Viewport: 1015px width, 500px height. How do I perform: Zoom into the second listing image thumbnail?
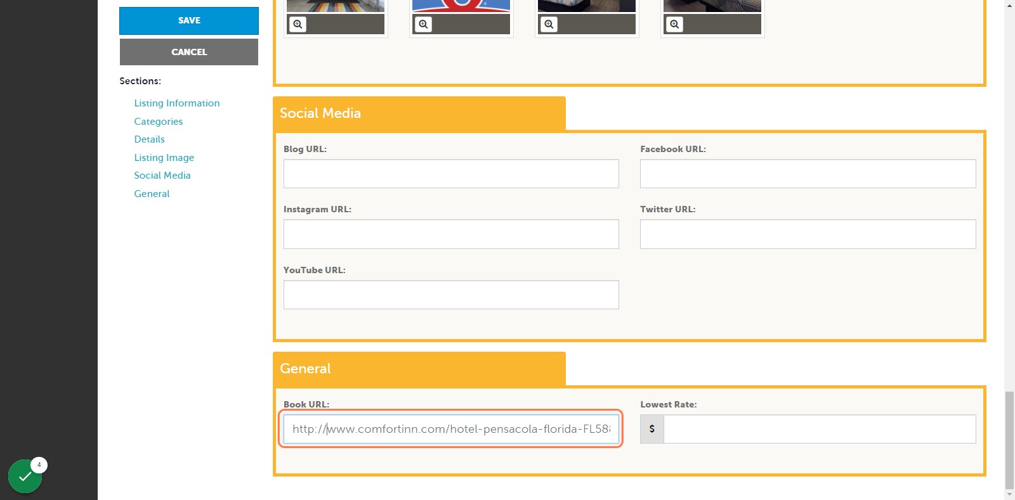pyautogui.click(x=423, y=24)
